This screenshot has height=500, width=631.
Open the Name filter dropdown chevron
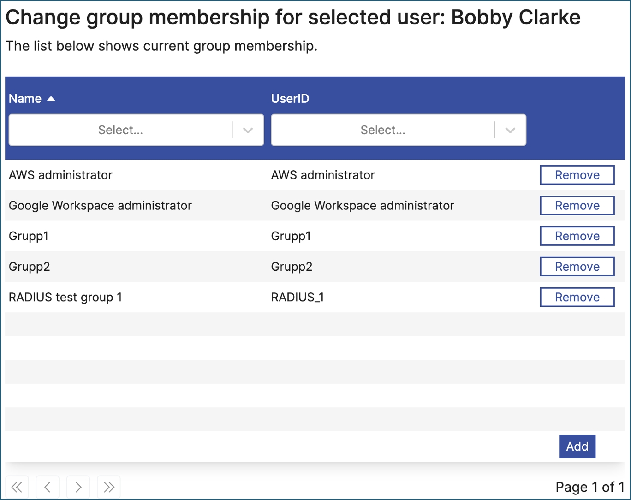248,131
